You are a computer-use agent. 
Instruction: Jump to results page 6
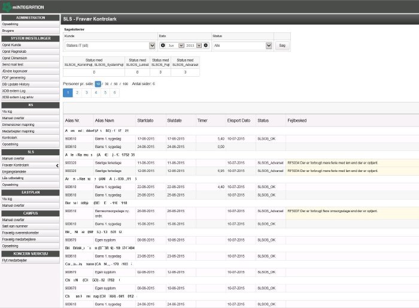(x=115, y=93)
